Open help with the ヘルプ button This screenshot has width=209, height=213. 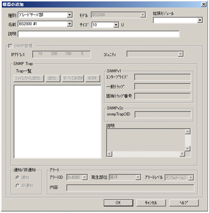(x=184, y=203)
